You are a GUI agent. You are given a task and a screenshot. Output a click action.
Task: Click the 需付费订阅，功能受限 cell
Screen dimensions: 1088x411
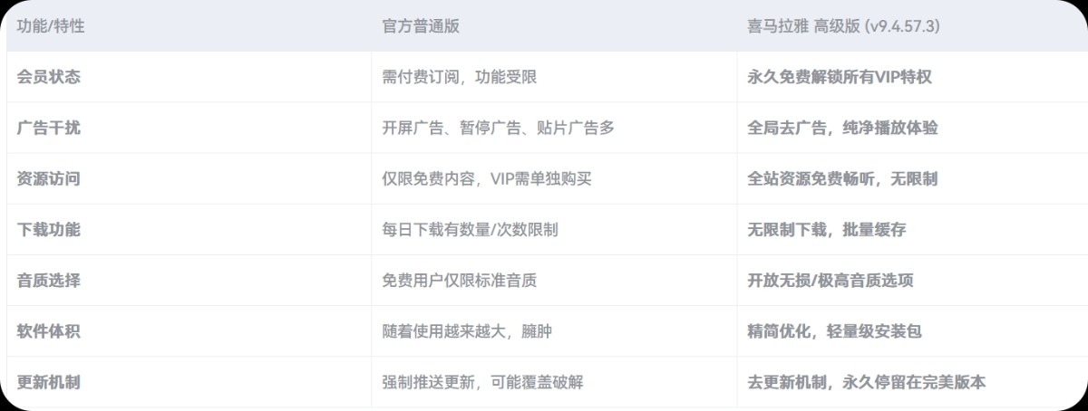(460, 78)
